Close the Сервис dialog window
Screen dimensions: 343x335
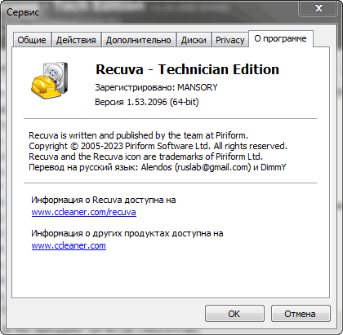pos(318,8)
